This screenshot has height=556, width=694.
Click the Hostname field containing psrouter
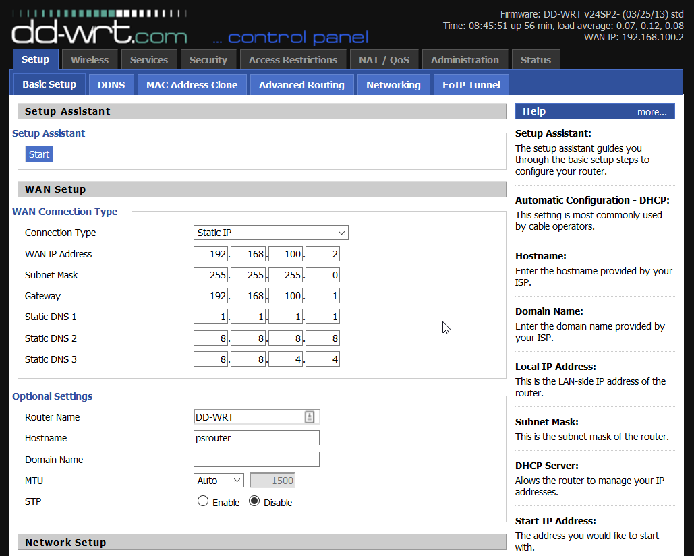tap(256, 438)
